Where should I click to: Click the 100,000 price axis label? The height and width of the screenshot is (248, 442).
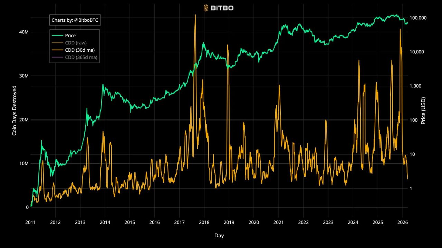click(418, 18)
